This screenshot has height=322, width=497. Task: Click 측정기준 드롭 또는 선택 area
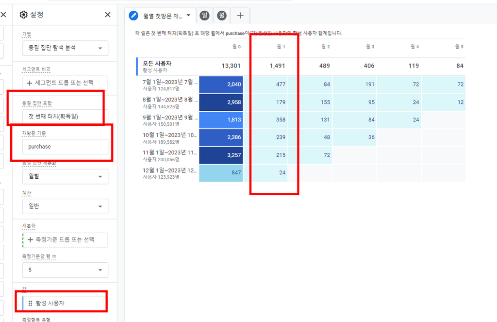point(65,240)
